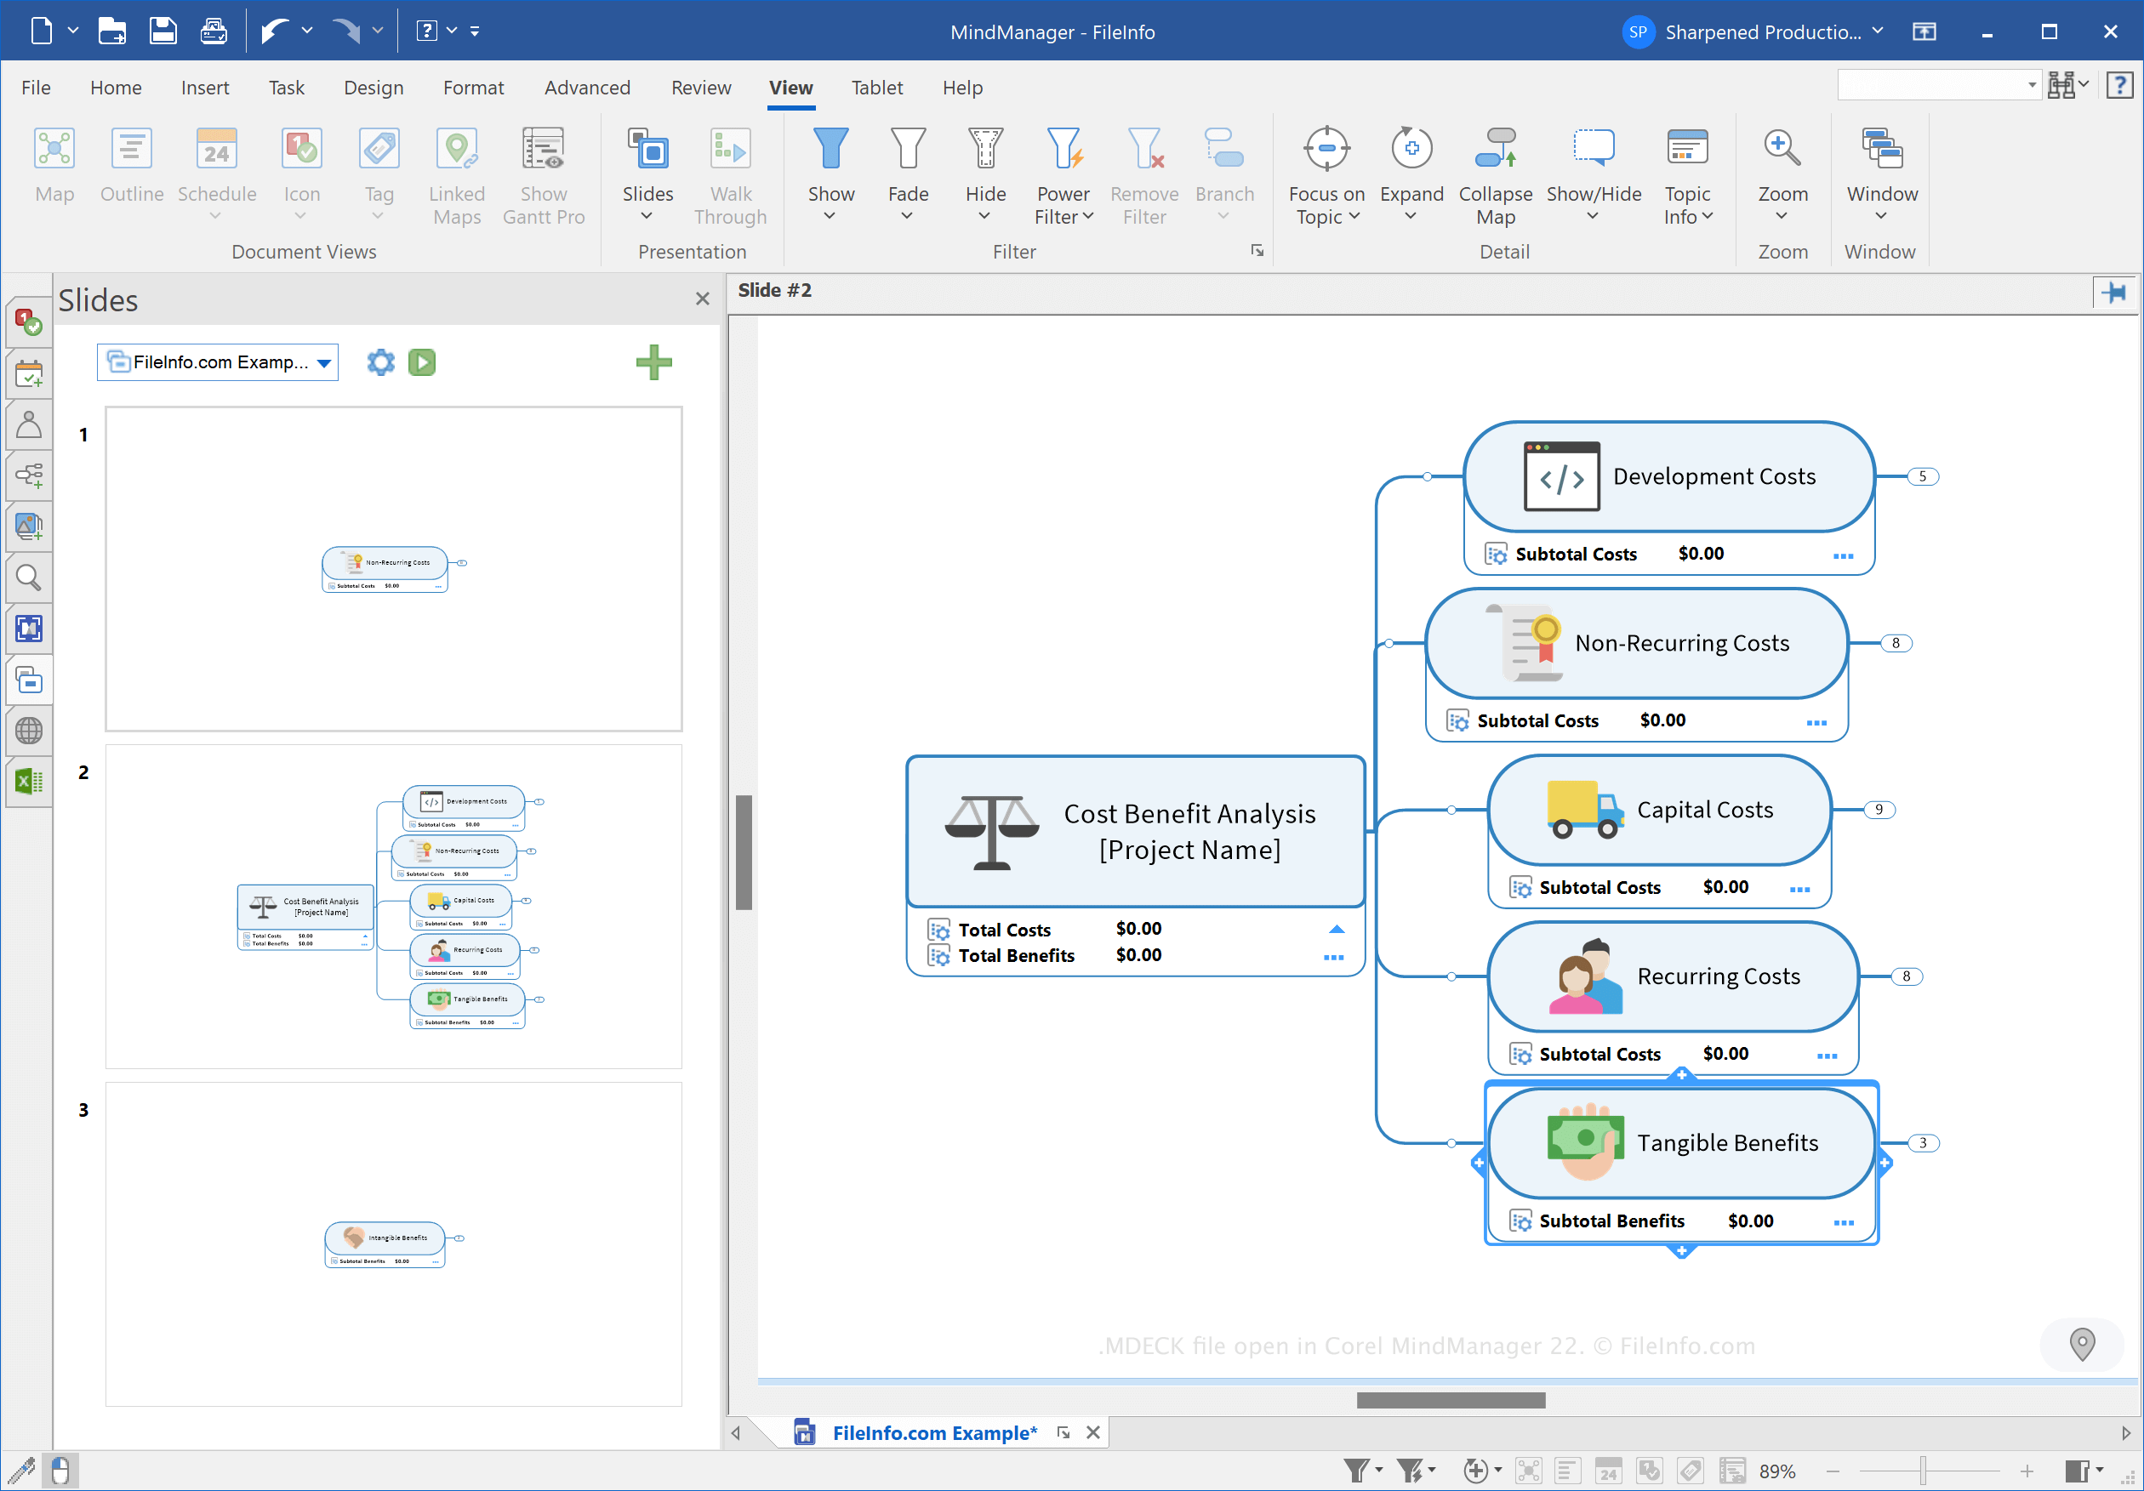Viewport: 2144px width, 1491px height.
Task: Open the Excel export sidebar icon
Action: coord(28,782)
